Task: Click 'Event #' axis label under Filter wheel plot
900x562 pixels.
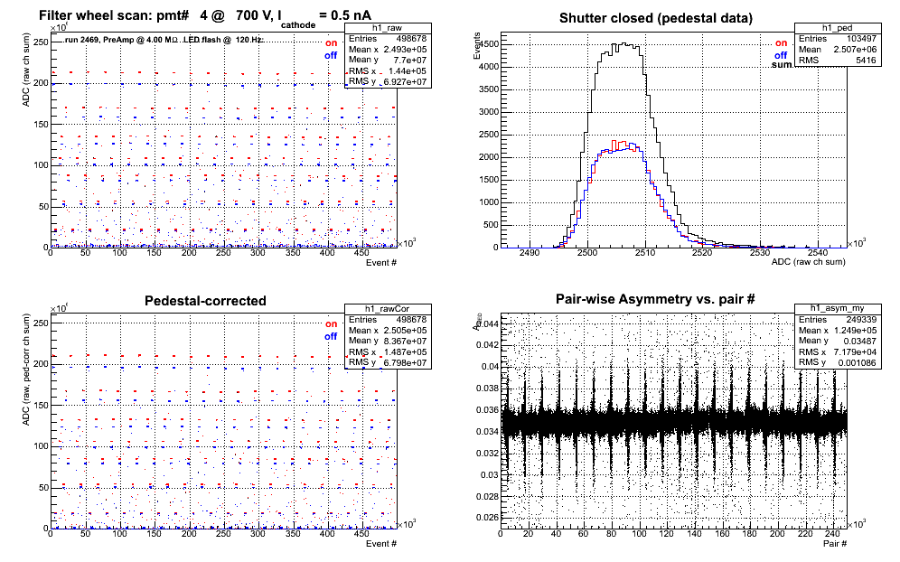Action: pos(381,263)
